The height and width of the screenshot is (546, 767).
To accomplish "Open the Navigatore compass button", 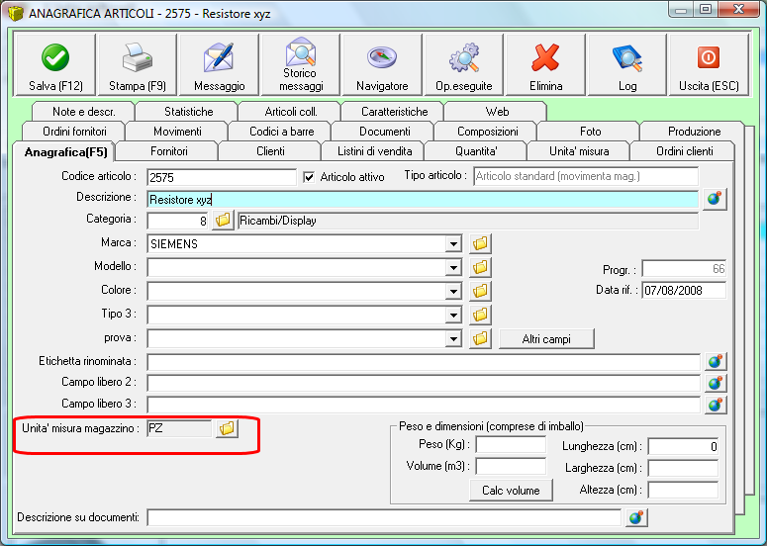I will (x=382, y=64).
